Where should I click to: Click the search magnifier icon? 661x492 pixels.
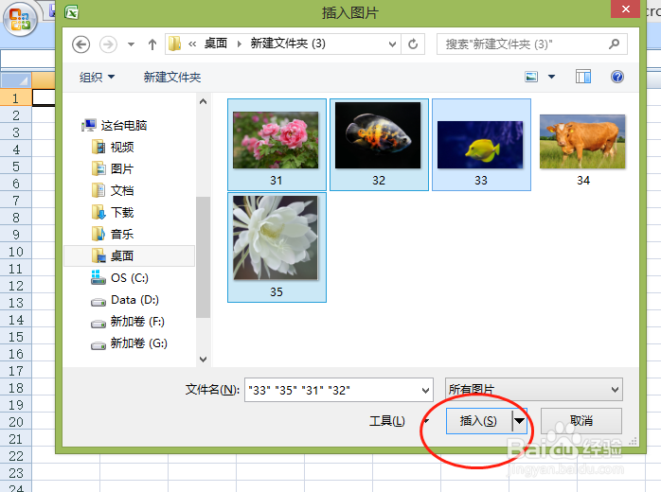point(615,44)
